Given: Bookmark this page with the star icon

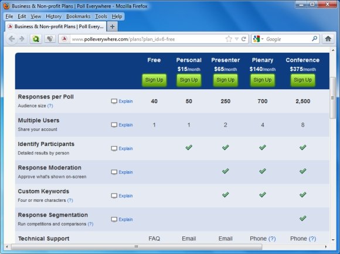Looking at the screenshot, I should [229, 39].
